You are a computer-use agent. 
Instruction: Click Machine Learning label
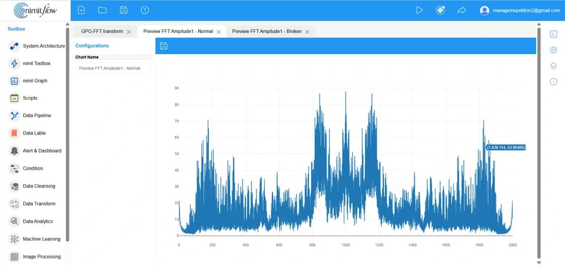41,239
